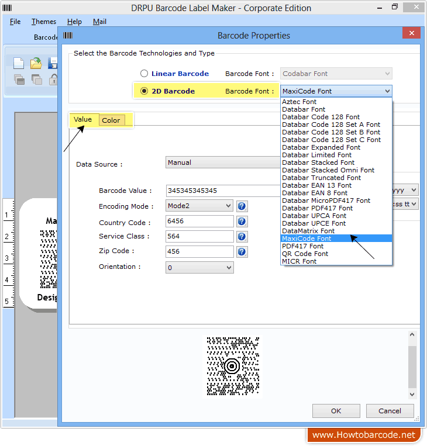Select the 2D Barcode radio button
Screen dimensions: 427x446
click(144, 91)
